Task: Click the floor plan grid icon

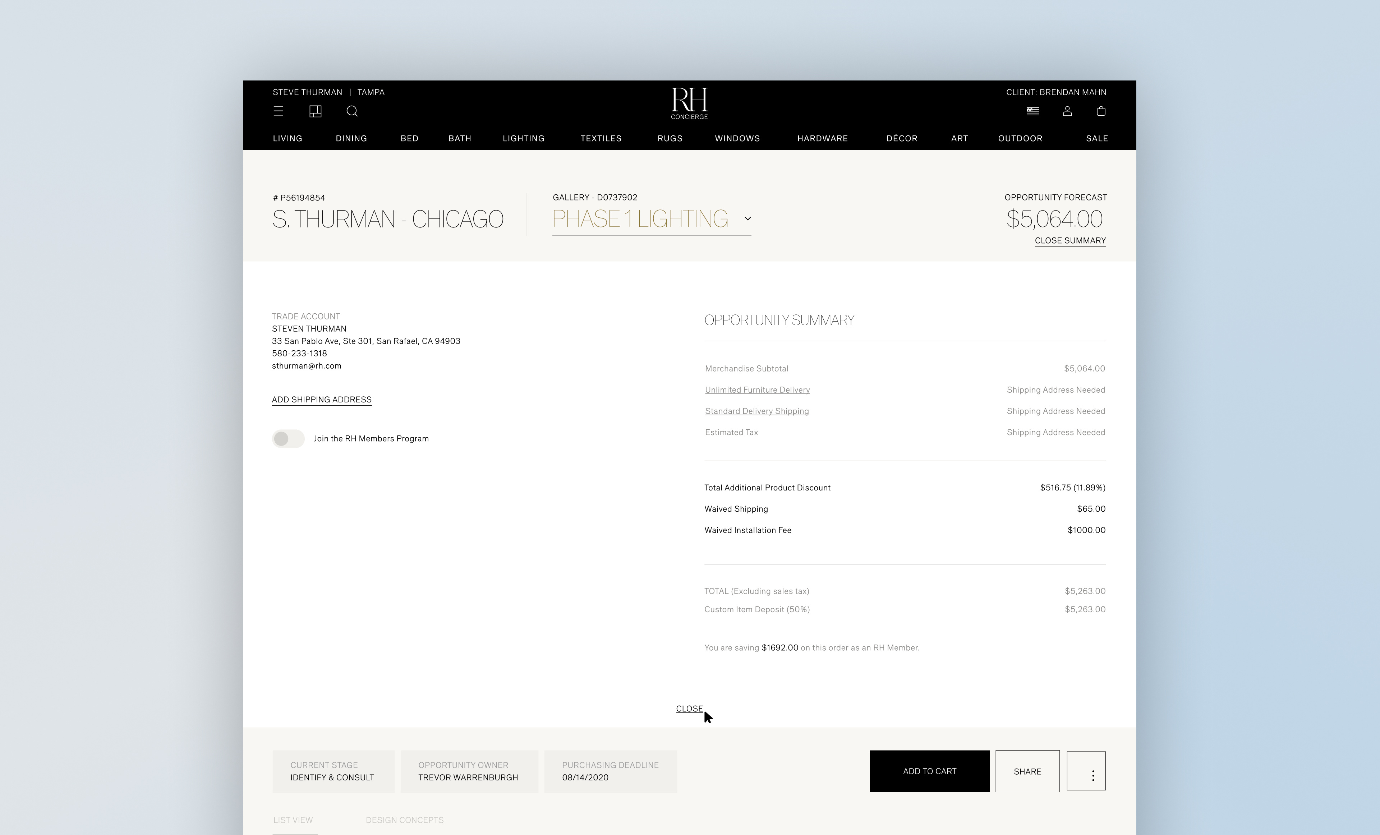Action: 315,111
